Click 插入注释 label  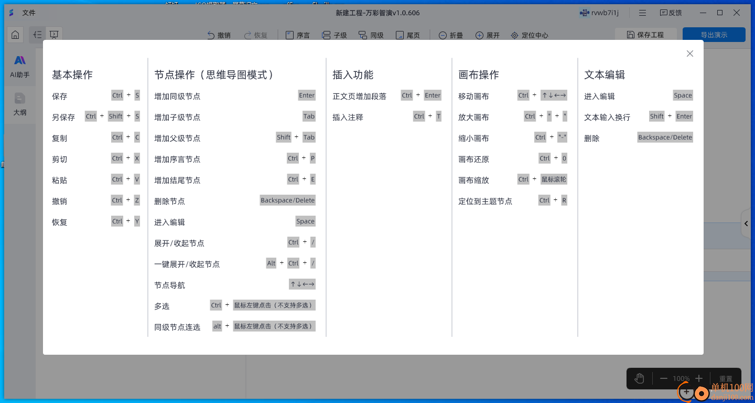coord(348,117)
